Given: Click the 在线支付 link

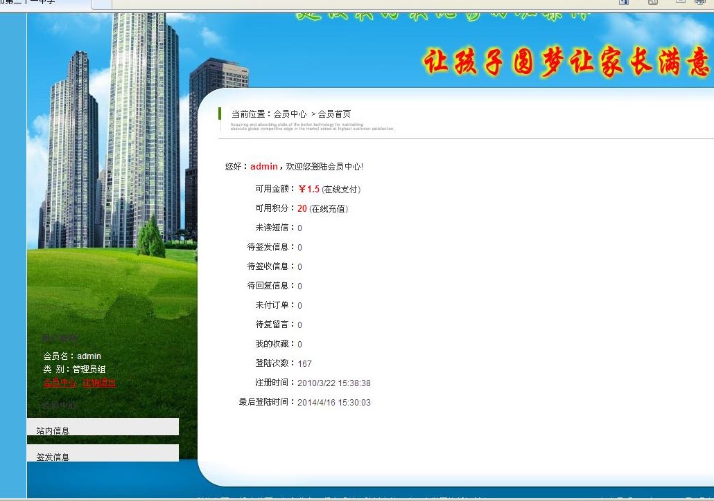Looking at the screenshot, I should click(x=341, y=190).
